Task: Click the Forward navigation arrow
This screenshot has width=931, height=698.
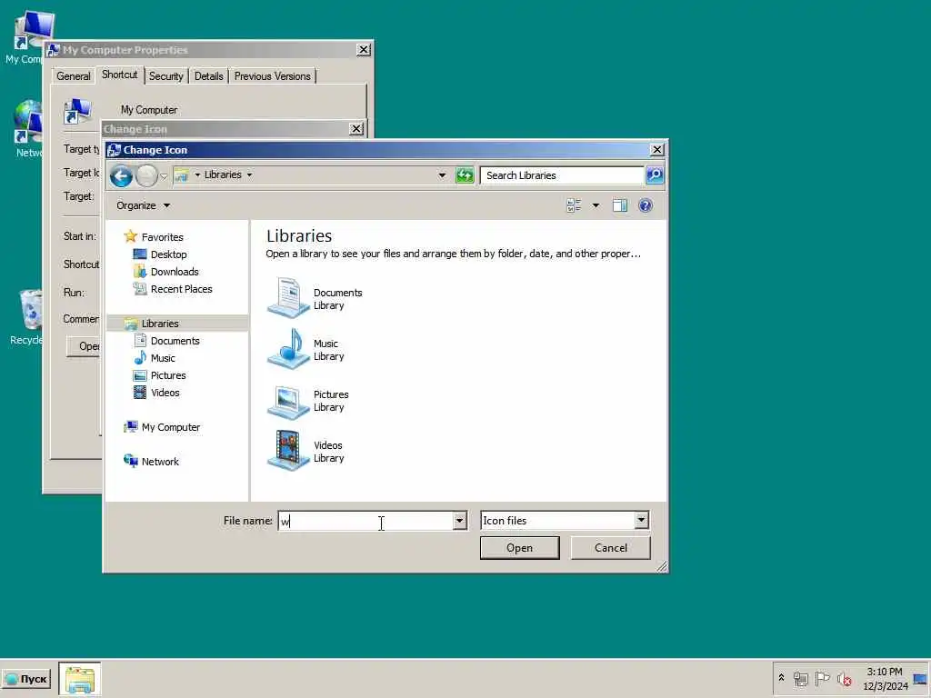Action: (x=146, y=175)
